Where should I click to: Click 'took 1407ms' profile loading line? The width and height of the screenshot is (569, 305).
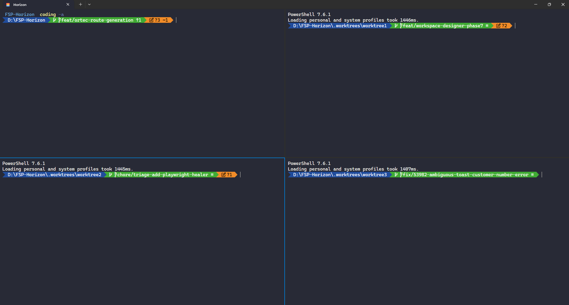[353, 169]
